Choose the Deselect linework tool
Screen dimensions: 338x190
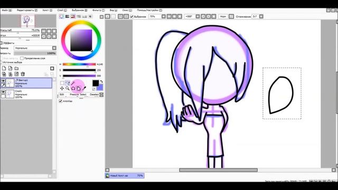(x=94, y=94)
